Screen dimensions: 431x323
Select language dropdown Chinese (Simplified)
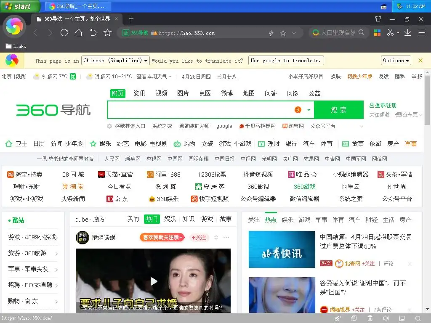pos(115,61)
